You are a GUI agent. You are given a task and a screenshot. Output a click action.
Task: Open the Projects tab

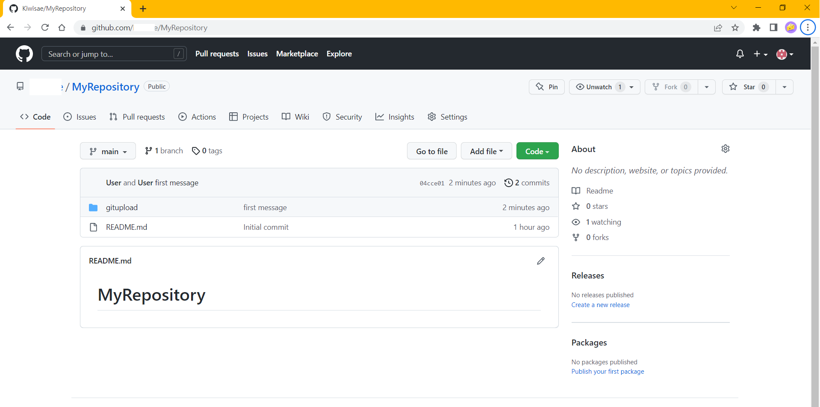click(x=249, y=117)
